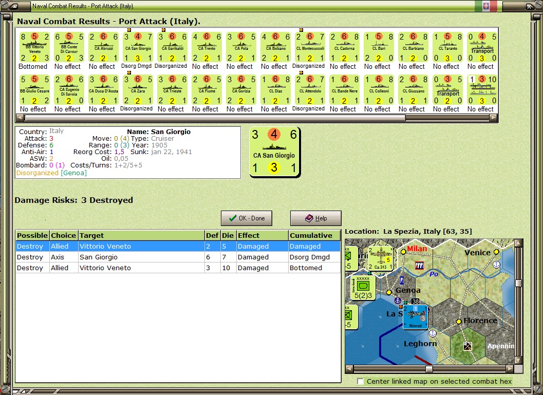The width and height of the screenshot is (543, 395).
Task: Click the large CA San Giorgio detail counter
Action: coord(274,152)
